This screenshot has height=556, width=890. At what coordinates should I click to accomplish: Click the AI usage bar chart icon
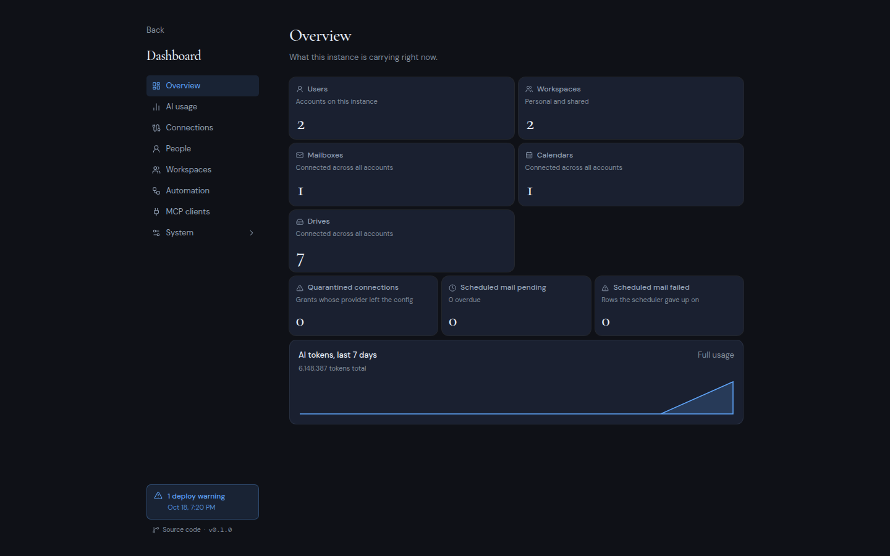[156, 107]
